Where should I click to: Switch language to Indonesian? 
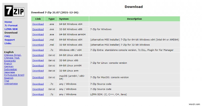coord(10,69)
